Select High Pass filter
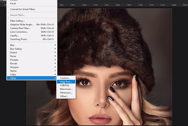 pos(66,82)
